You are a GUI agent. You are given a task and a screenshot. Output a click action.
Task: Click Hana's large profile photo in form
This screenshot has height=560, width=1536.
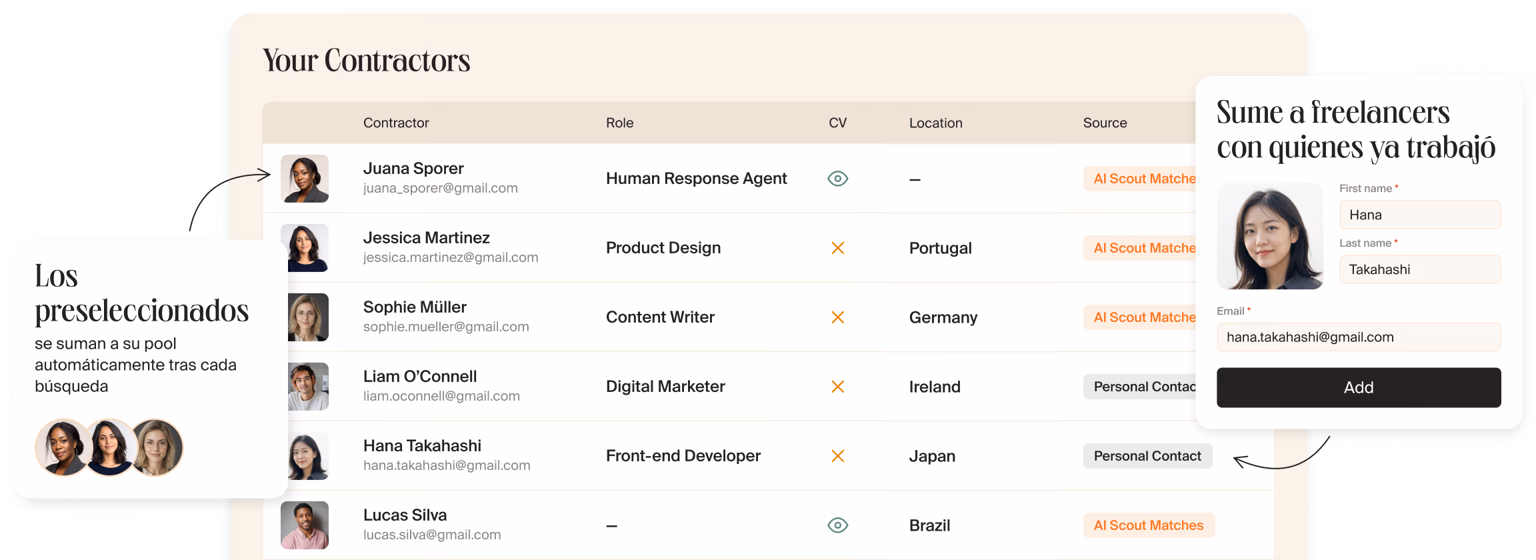point(1270,236)
